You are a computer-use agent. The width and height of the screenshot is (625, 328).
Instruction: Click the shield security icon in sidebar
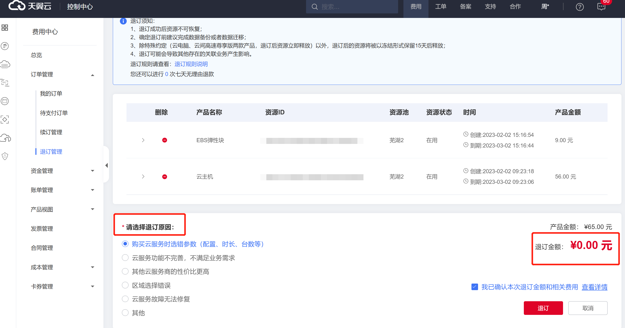coord(5,156)
